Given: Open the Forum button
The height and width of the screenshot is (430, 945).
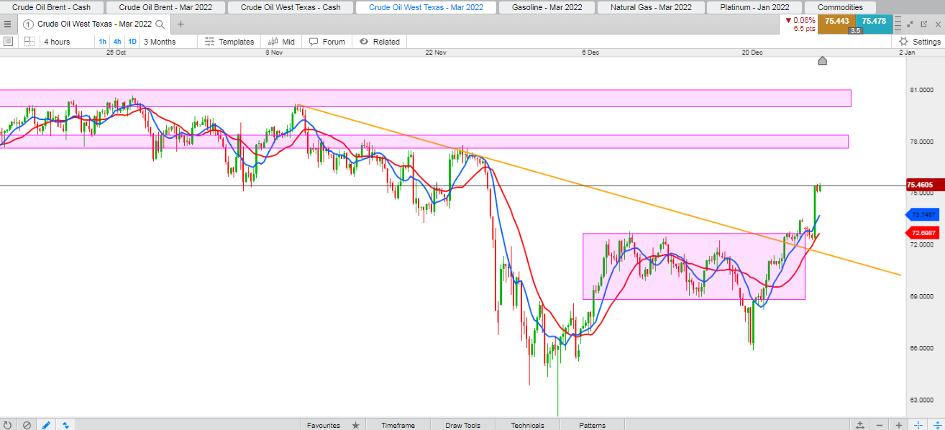Looking at the screenshot, I should (x=327, y=42).
